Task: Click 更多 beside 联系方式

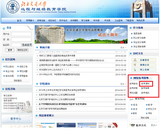Action: coord(154,125)
